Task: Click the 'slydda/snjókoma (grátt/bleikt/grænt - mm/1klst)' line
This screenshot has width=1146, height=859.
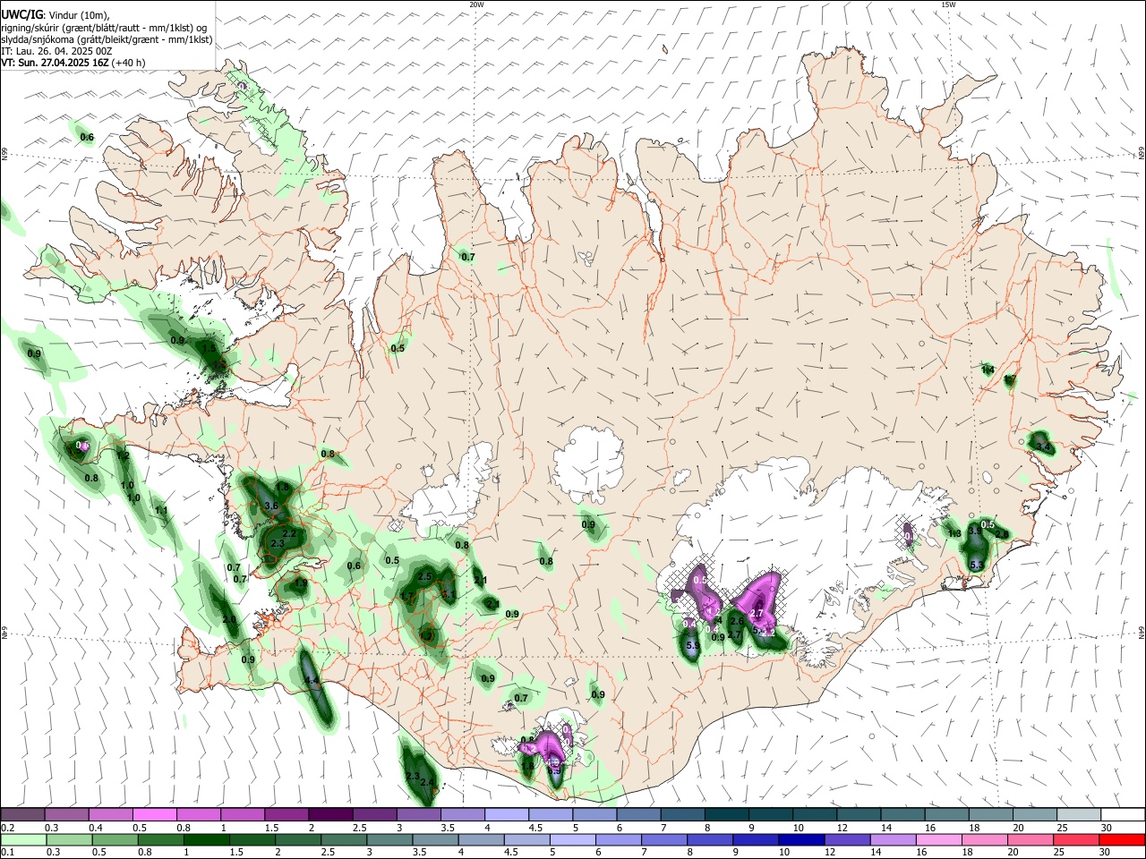Action: point(106,39)
